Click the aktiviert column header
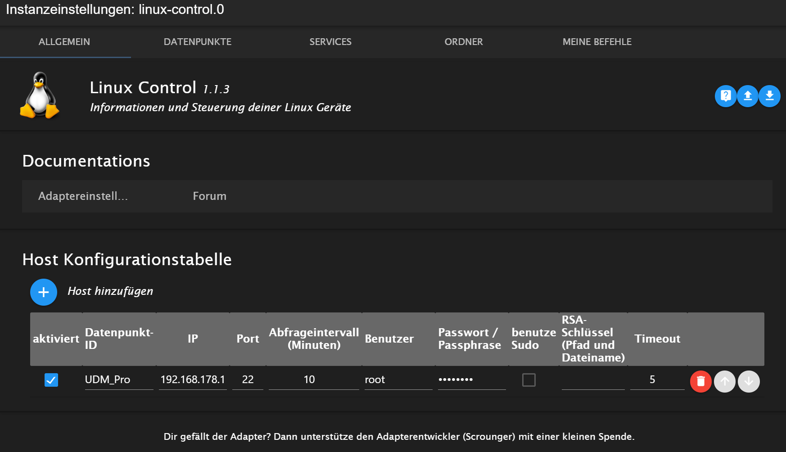 click(56, 339)
